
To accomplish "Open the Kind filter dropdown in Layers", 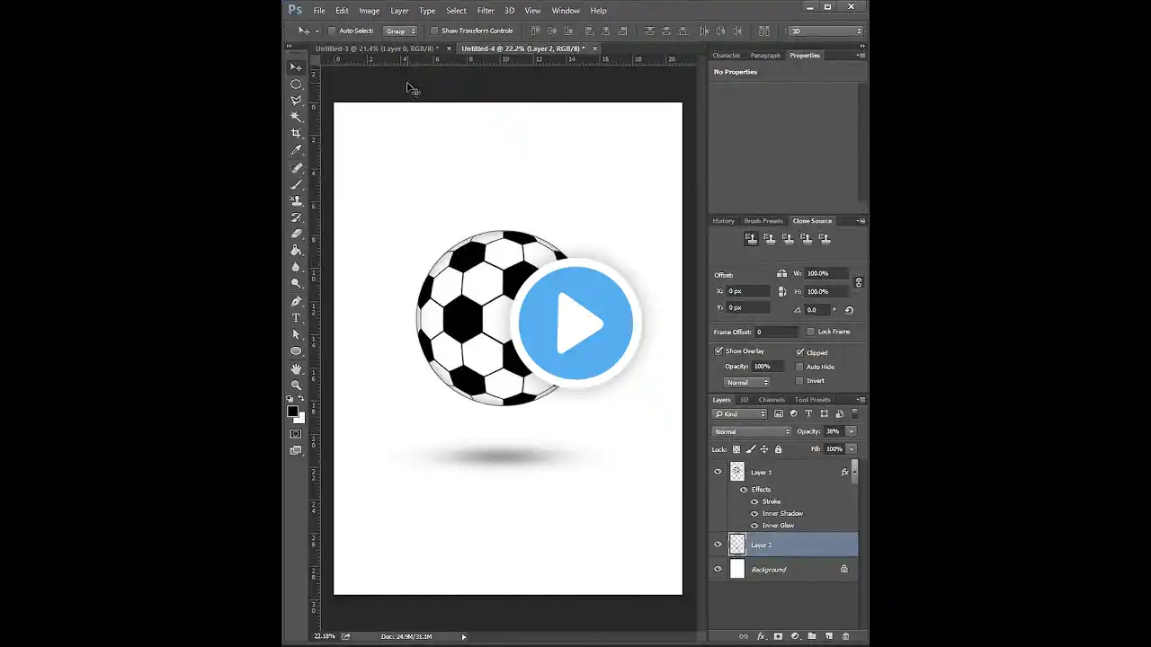I will 740,414.
